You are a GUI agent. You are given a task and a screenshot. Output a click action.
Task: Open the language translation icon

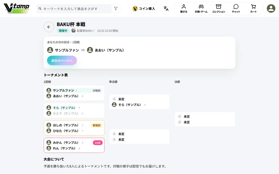pyautogui.click(x=166, y=9)
